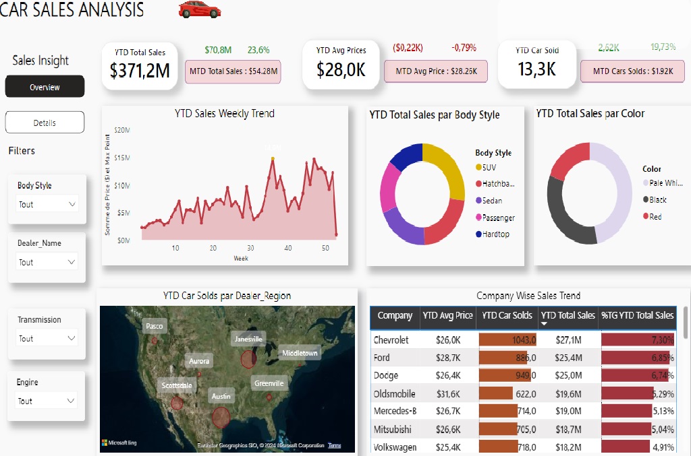Select the Austin bubble on the map
Viewport: 691px width, 456px height.
tap(221, 417)
